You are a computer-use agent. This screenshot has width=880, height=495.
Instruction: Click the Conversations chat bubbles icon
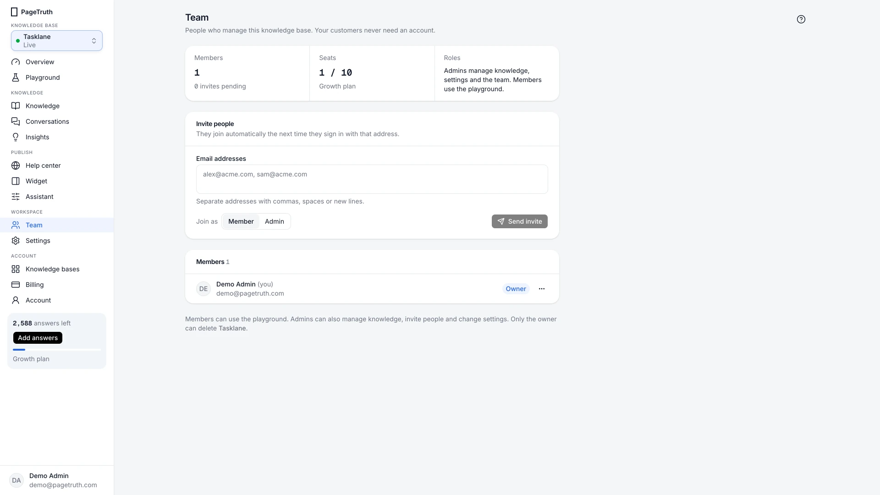[16, 121]
